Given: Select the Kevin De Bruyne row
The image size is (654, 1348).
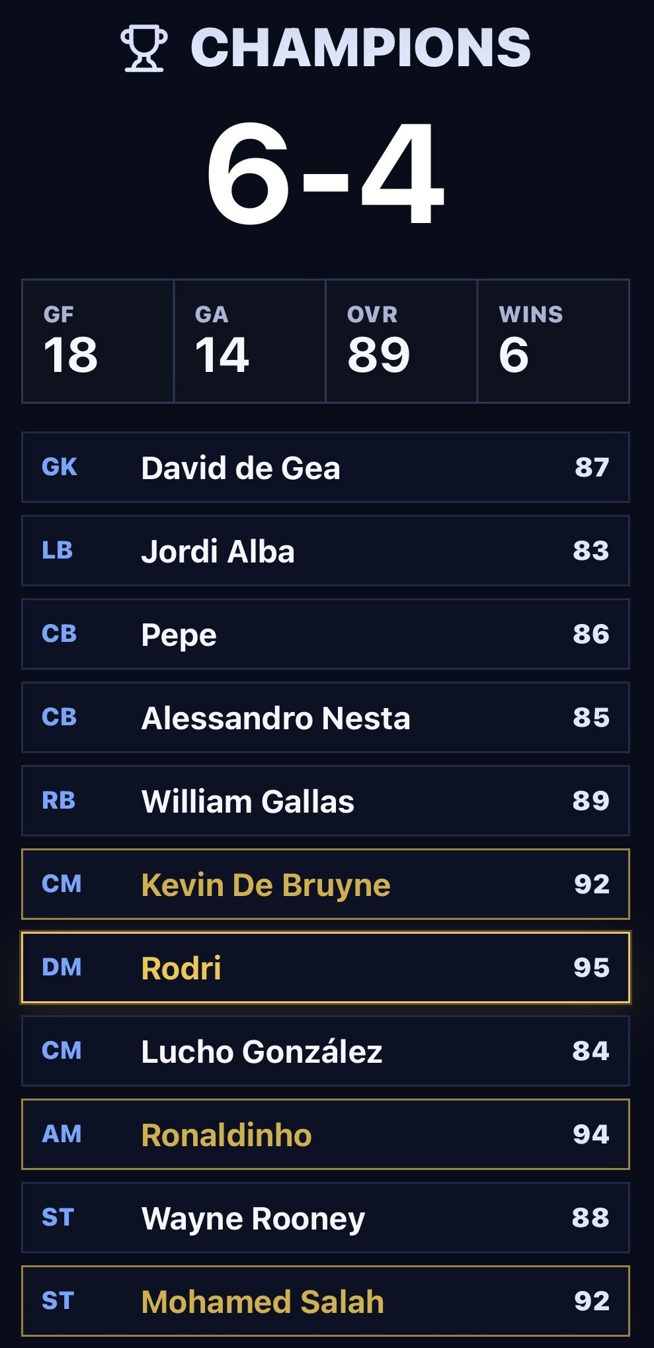Looking at the screenshot, I should click(325, 884).
